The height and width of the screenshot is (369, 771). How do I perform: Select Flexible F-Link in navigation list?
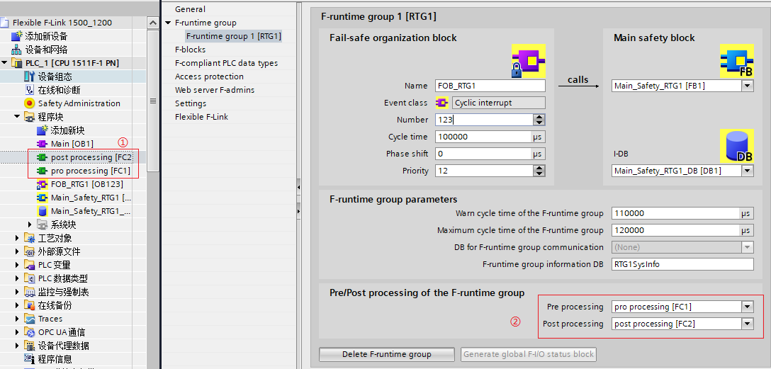tap(201, 117)
